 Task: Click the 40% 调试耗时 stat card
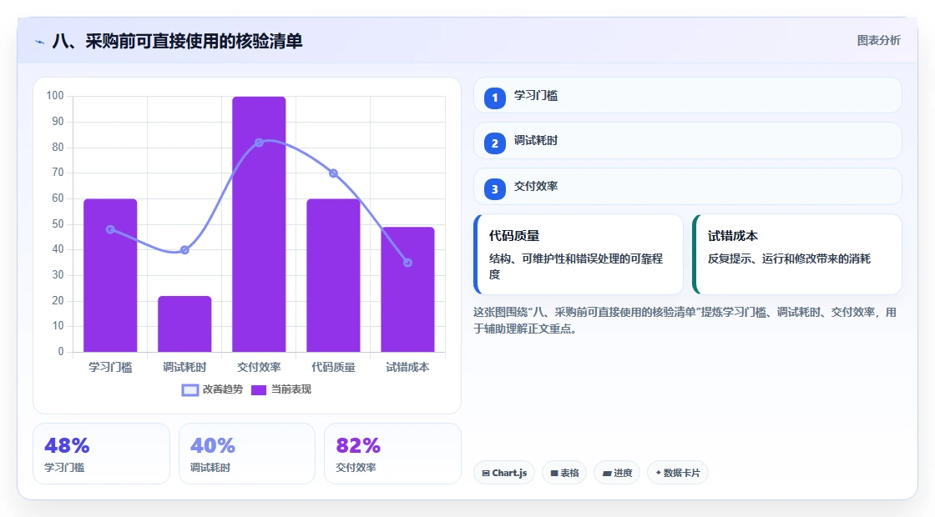247,454
